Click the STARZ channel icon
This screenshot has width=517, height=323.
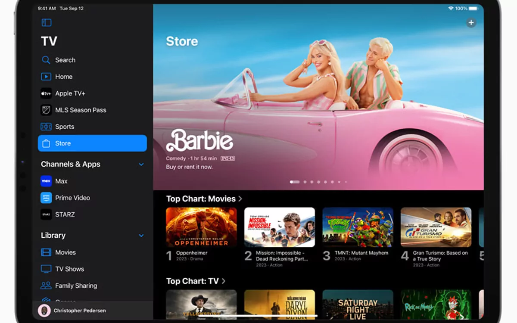click(x=46, y=214)
